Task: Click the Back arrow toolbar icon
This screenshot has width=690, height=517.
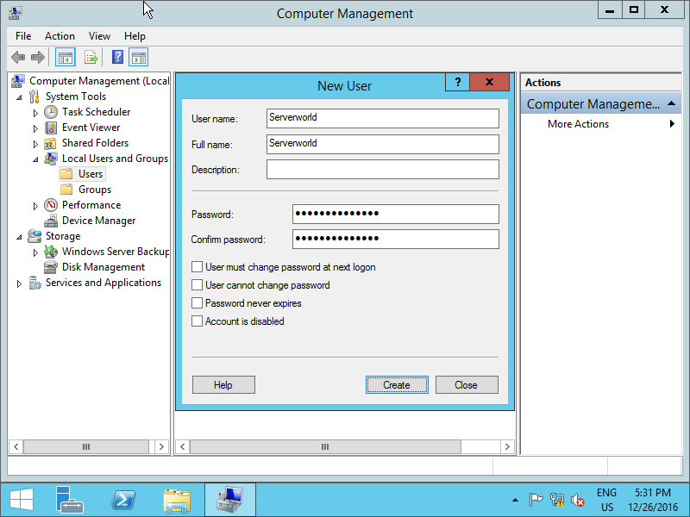Action: pyautogui.click(x=17, y=58)
